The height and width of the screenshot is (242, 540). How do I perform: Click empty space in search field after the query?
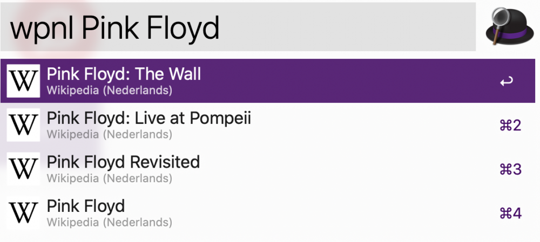tap(346, 27)
